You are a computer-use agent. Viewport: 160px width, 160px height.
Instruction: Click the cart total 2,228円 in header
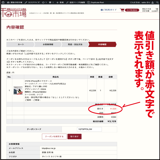click(155, 11)
